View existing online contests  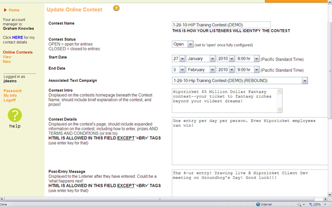(x=7, y=57)
